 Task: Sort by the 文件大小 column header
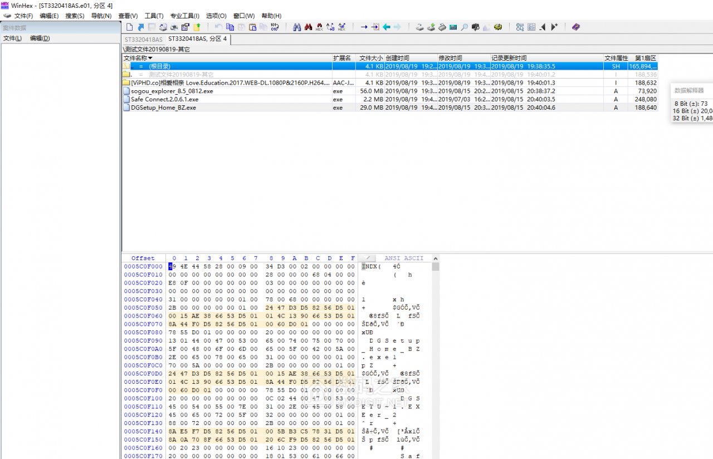(370, 58)
